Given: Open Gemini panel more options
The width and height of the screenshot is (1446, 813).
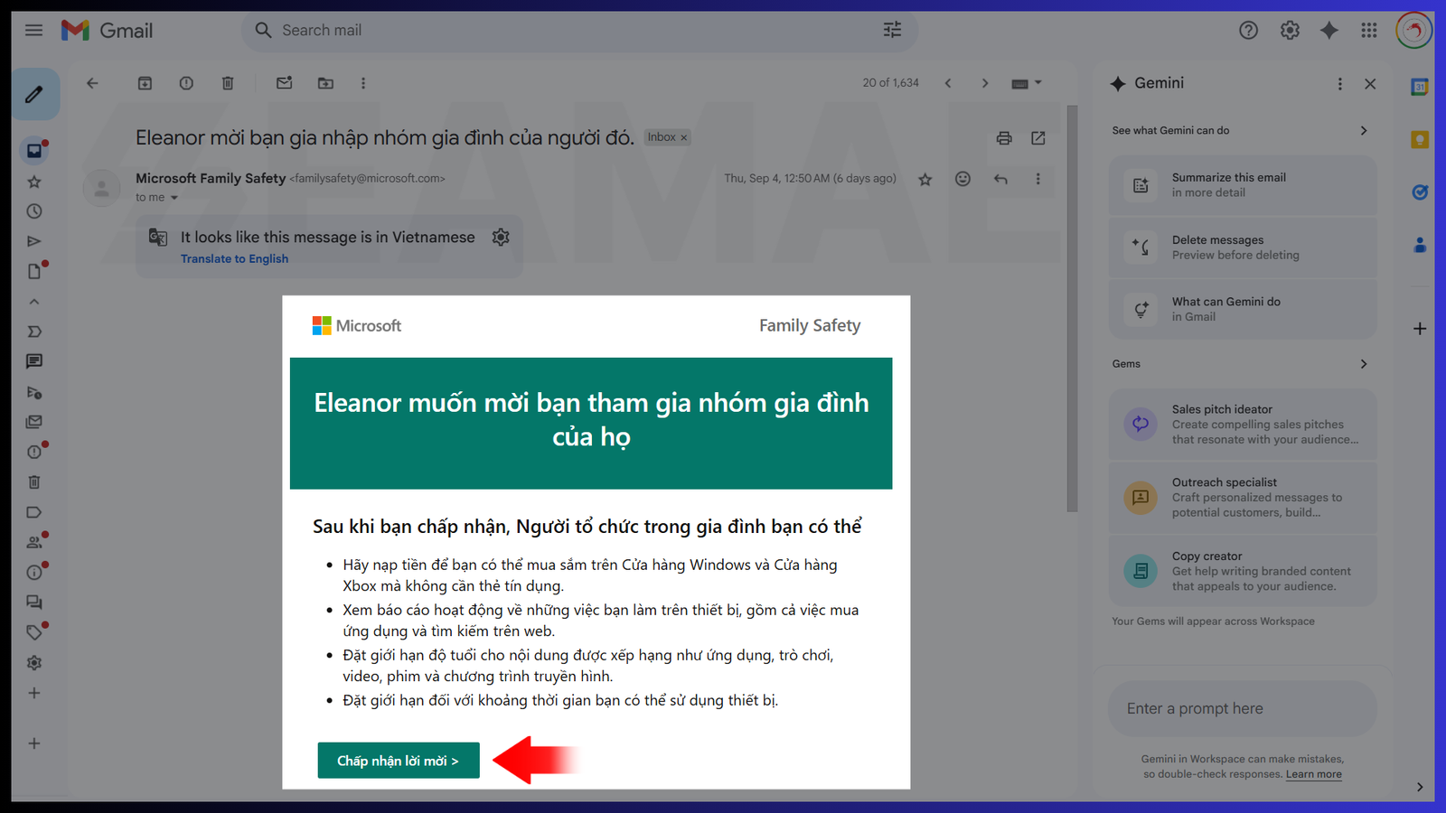Looking at the screenshot, I should [x=1340, y=84].
